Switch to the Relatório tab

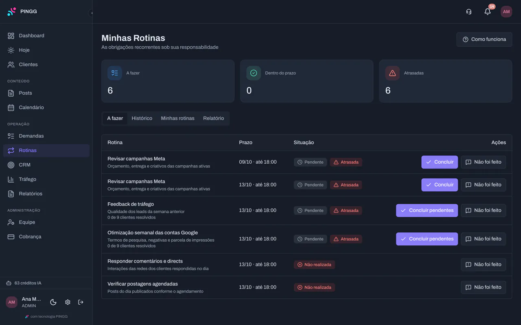[213, 118]
